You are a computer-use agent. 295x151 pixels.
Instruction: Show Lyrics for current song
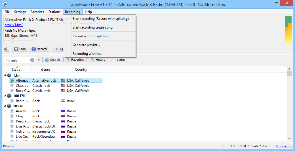tap(118, 60)
